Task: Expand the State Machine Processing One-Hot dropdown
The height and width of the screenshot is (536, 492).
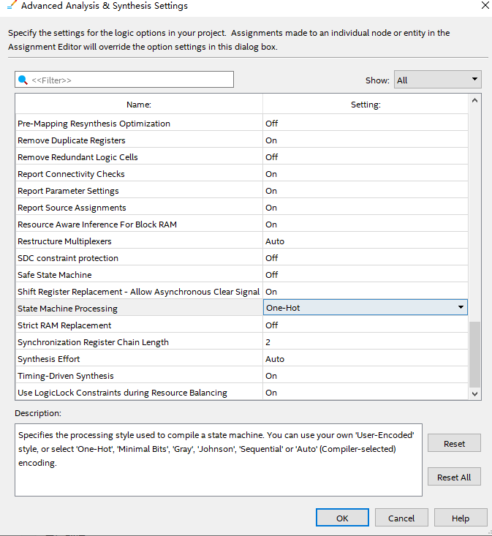Action: point(461,308)
